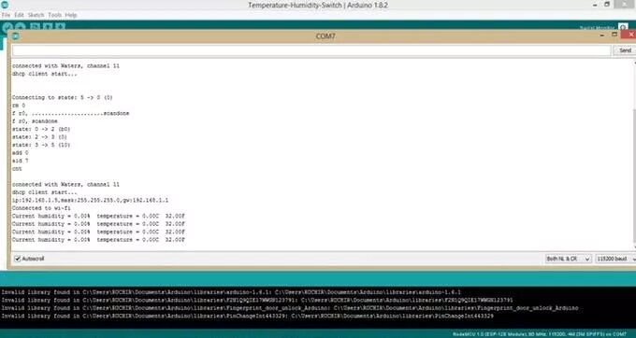Click the 'state: 2 -> 3 (0)' line

pyautogui.click(x=39, y=137)
